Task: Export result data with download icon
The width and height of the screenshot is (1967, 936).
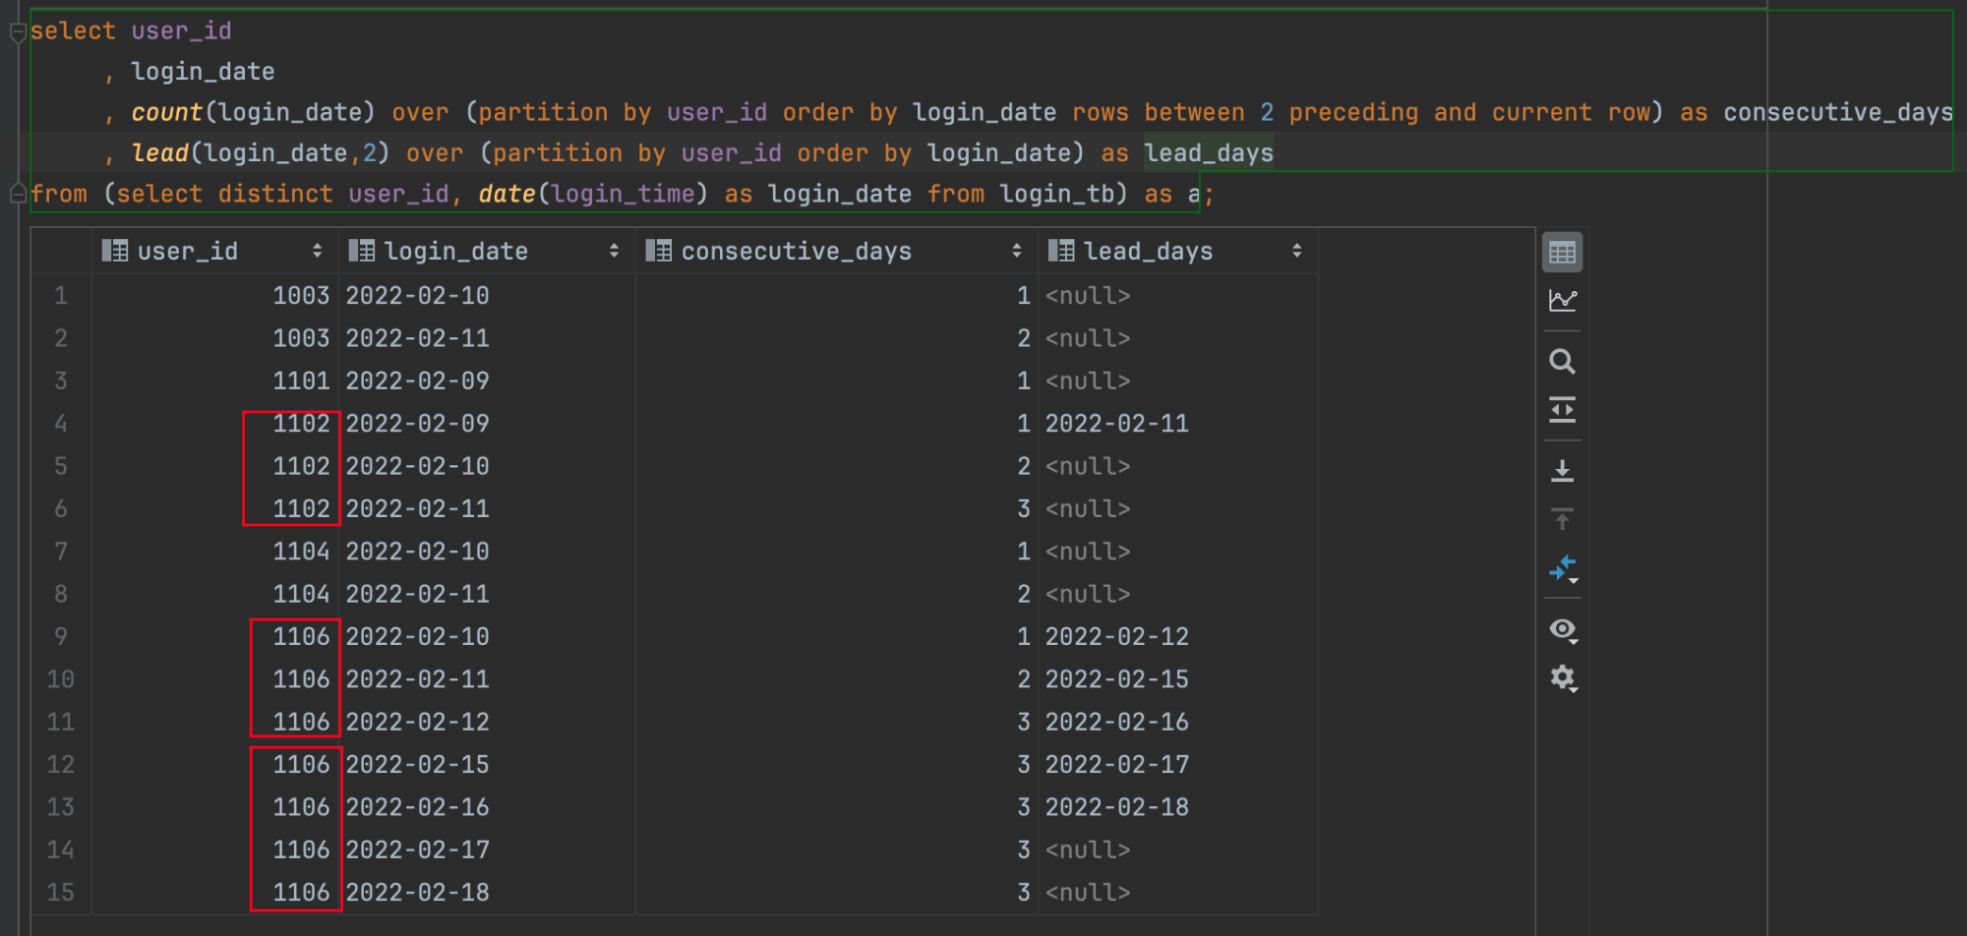Action: click(1562, 471)
